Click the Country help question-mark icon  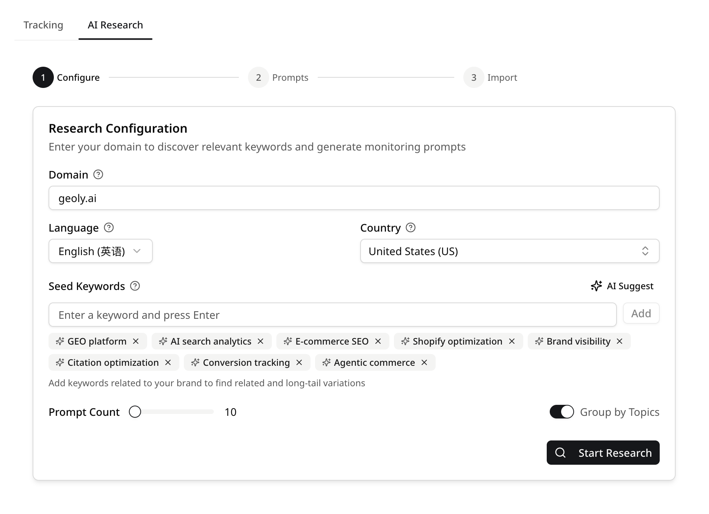[x=411, y=227]
